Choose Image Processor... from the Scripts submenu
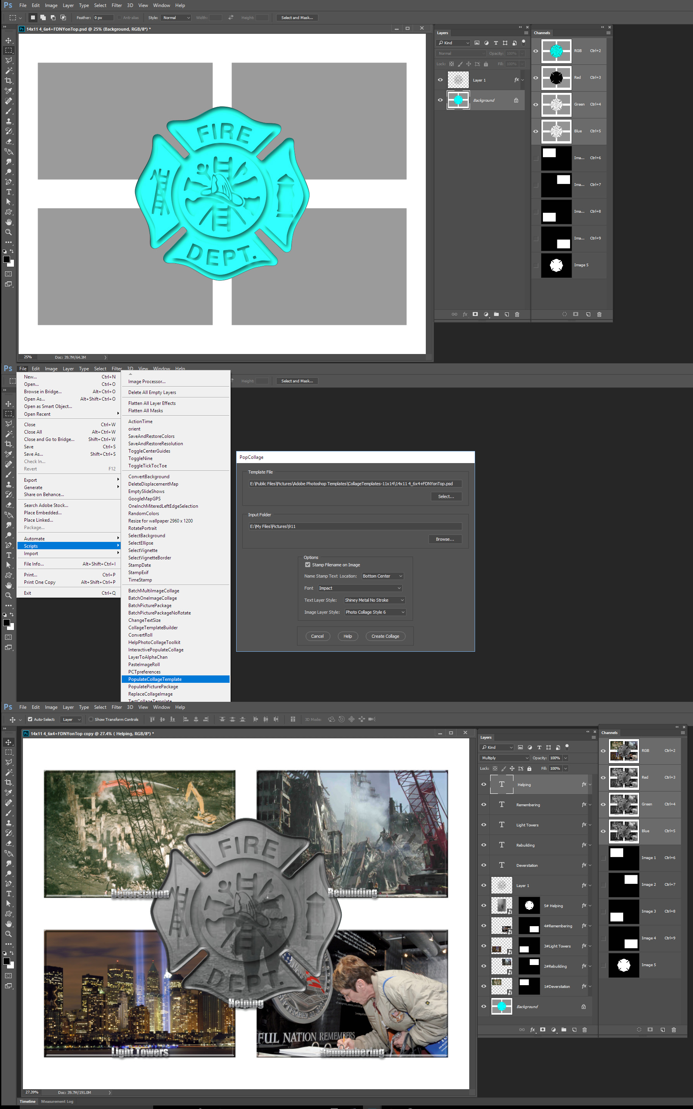 point(176,381)
